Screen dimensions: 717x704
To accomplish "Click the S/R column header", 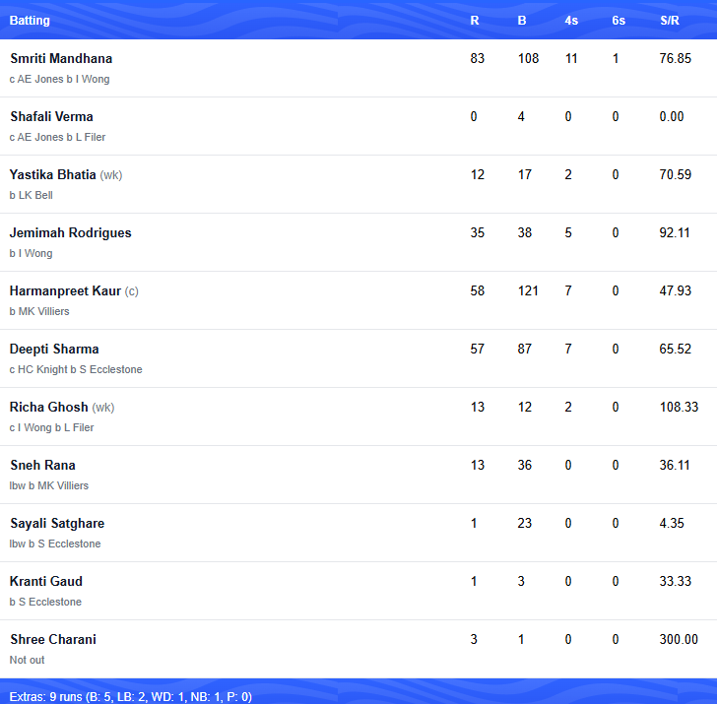I will (670, 20).
